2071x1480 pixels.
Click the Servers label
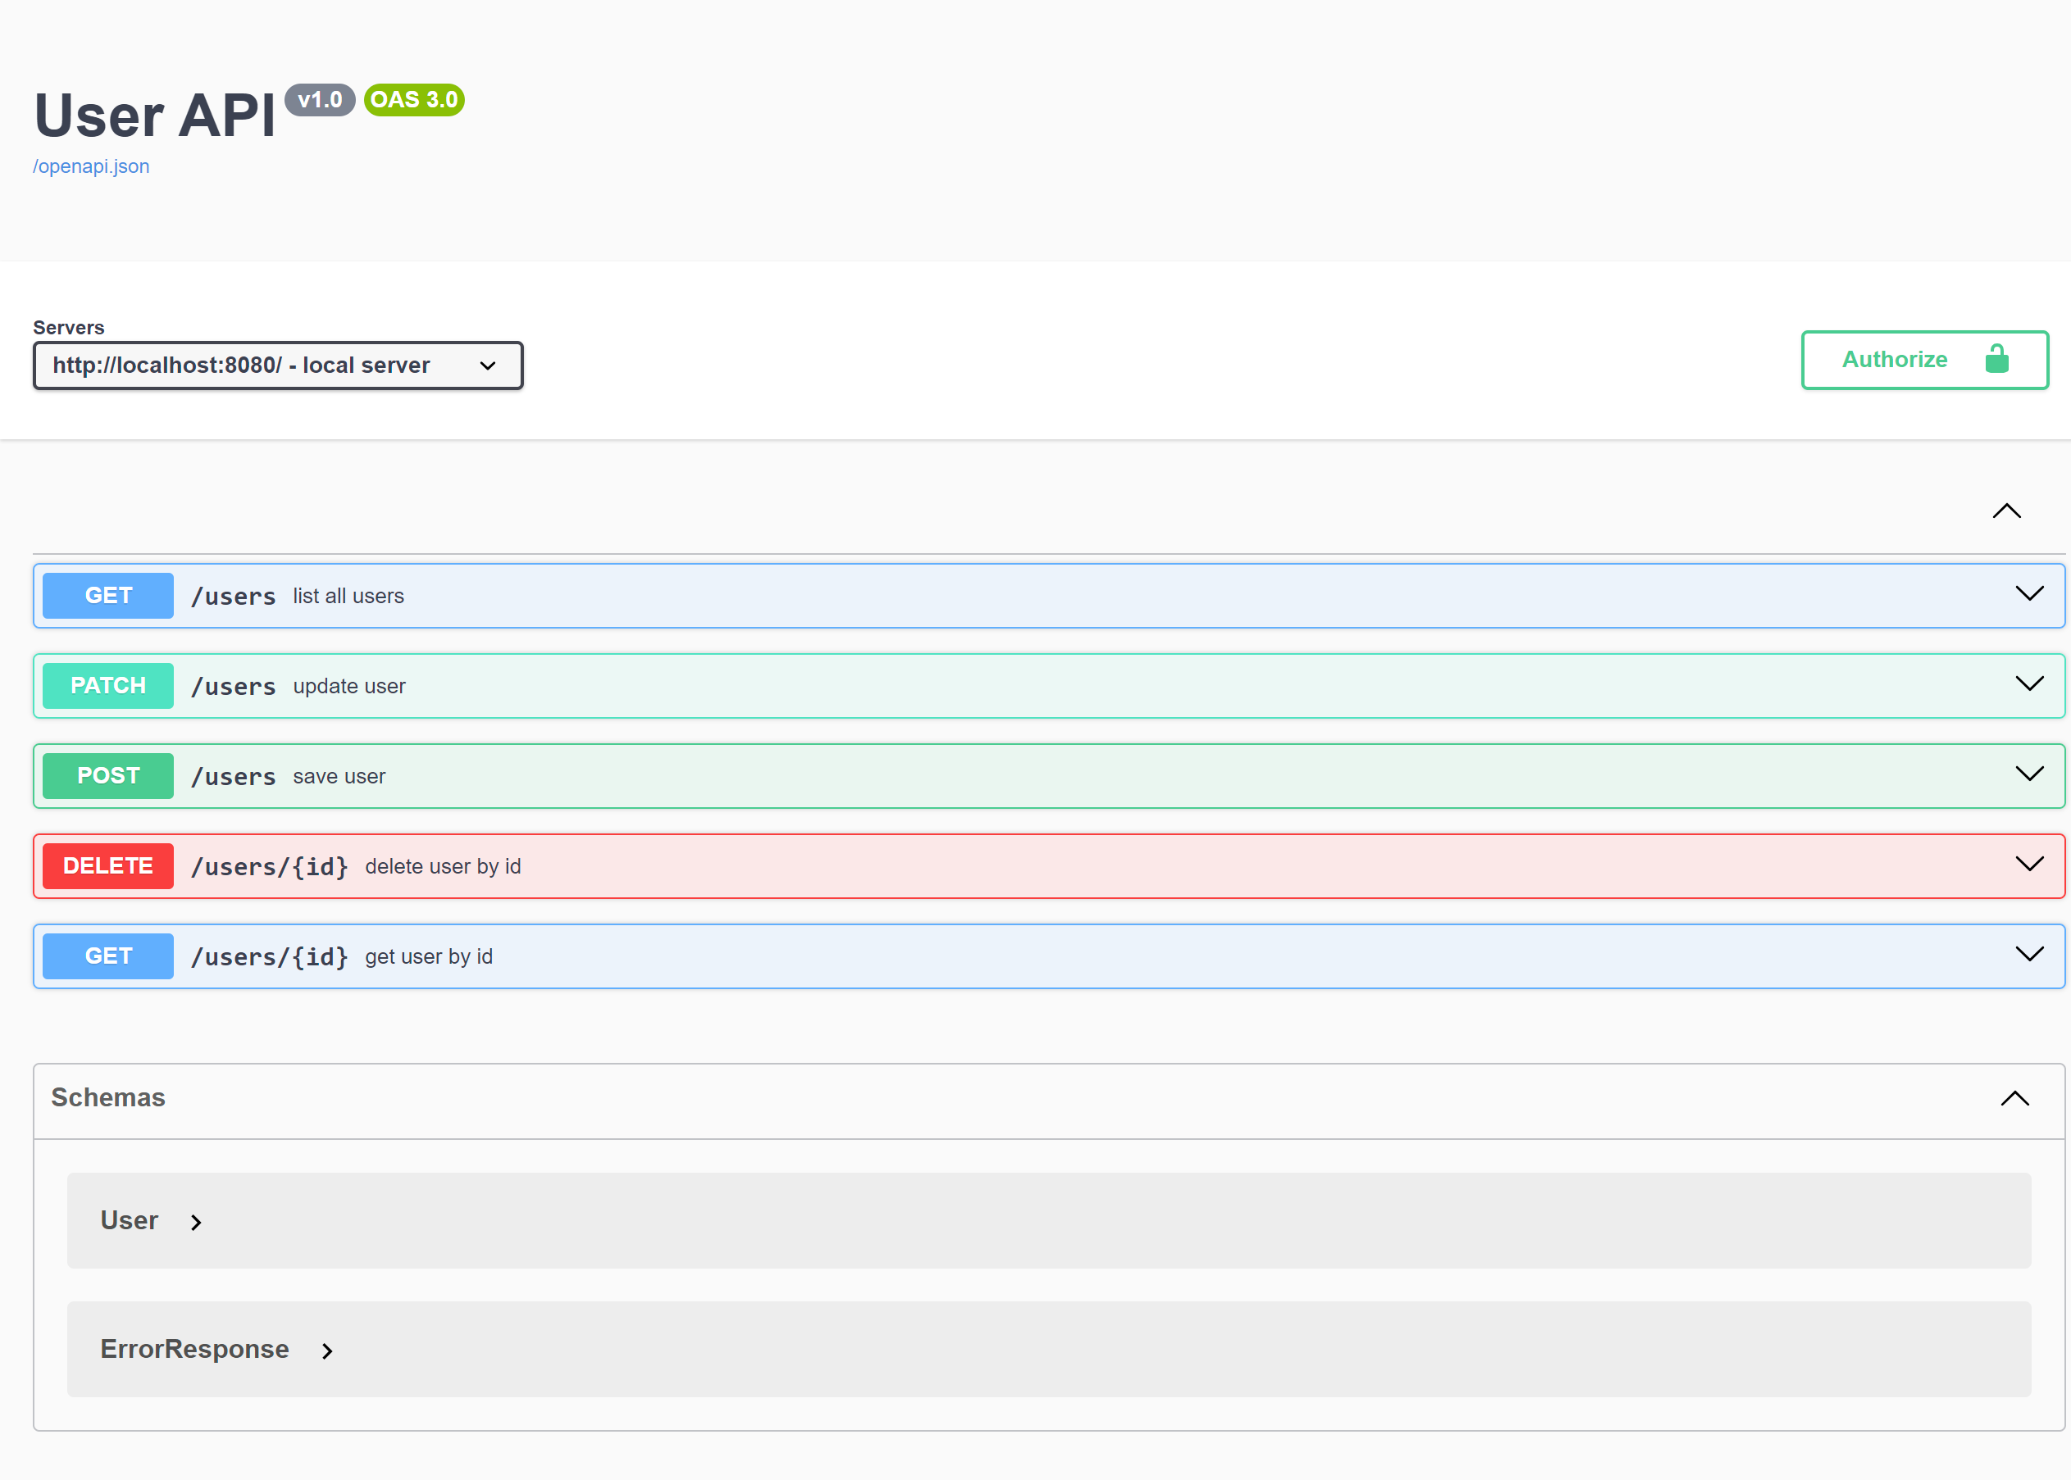coord(68,328)
